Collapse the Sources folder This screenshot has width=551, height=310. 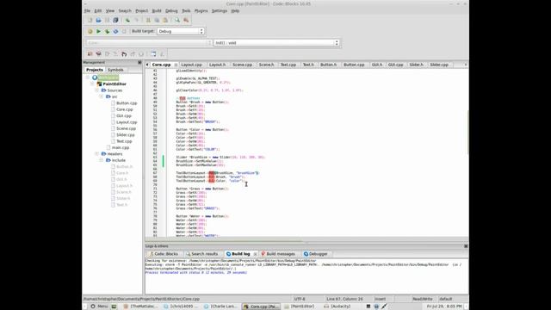pyautogui.click(x=96, y=90)
